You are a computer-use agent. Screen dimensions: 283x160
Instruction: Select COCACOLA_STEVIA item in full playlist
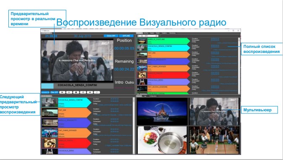pos(169,93)
